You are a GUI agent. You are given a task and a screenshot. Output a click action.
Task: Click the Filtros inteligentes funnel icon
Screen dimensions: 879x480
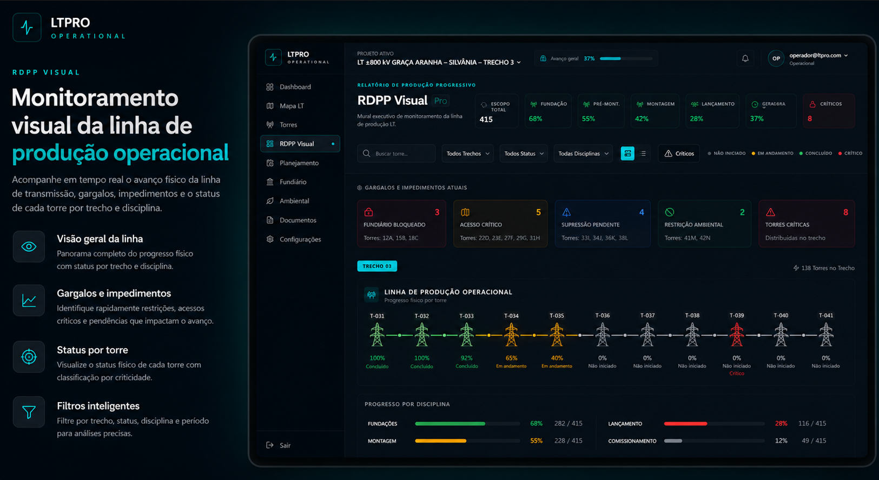29,412
